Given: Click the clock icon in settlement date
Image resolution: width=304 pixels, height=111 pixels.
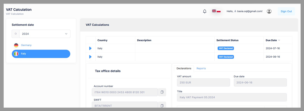Looking at the screenshot, I should coord(16,34).
